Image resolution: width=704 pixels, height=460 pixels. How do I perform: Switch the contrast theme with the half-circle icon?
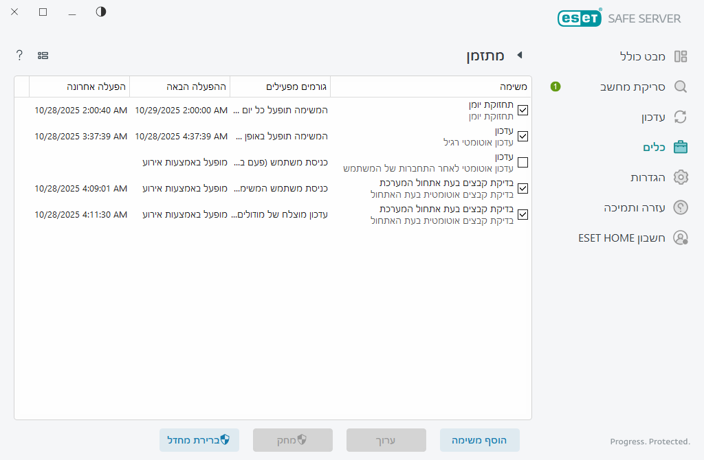pos(101,12)
